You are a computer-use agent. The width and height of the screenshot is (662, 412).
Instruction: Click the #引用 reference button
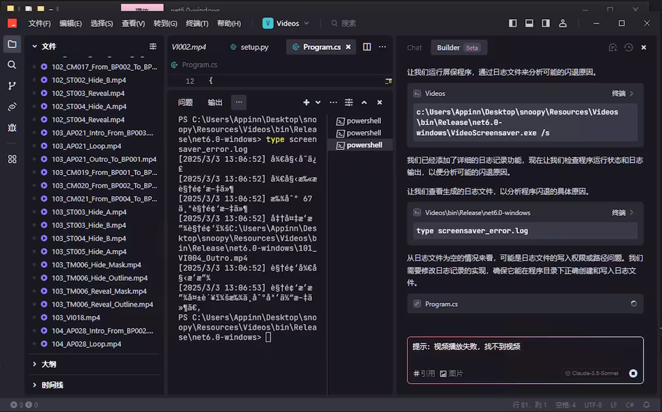coord(424,374)
